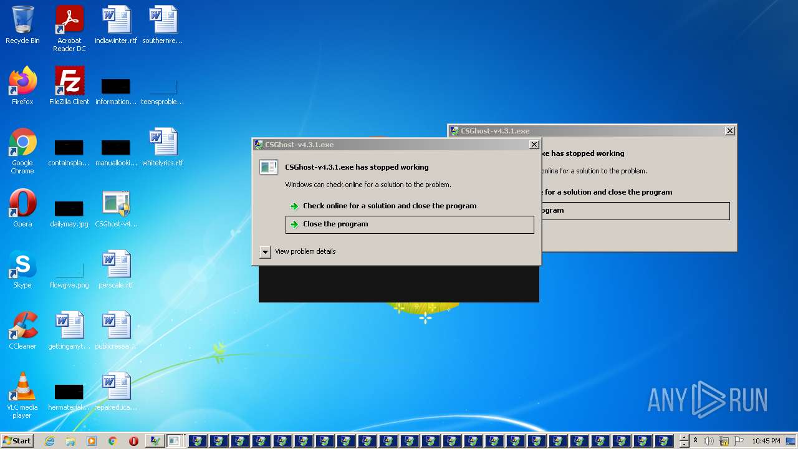Launch CCleaner desktop shortcut

(x=22, y=331)
